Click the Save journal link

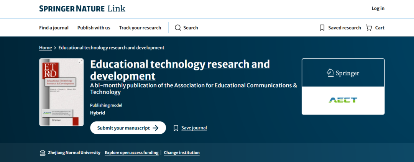click(x=194, y=128)
